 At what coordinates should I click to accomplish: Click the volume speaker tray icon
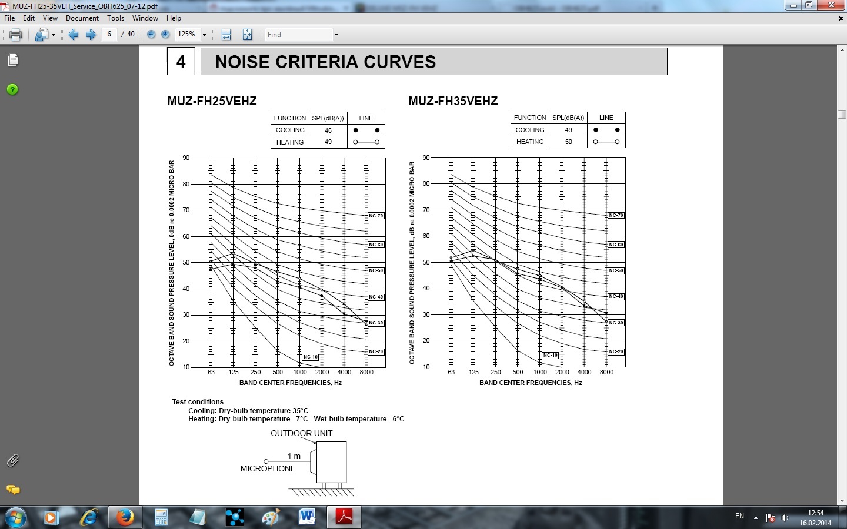[x=785, y=518]
